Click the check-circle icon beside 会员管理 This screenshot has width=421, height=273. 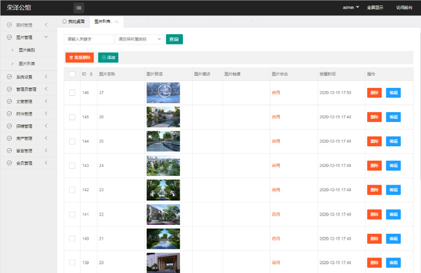(9, 163)
